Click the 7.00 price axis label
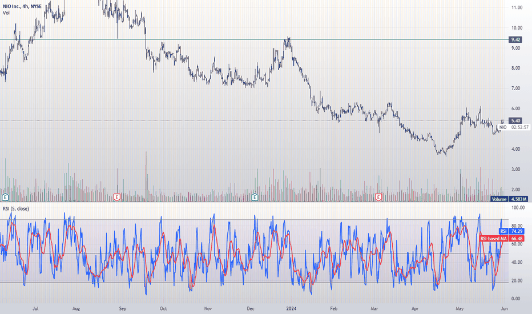 point(515,88)
